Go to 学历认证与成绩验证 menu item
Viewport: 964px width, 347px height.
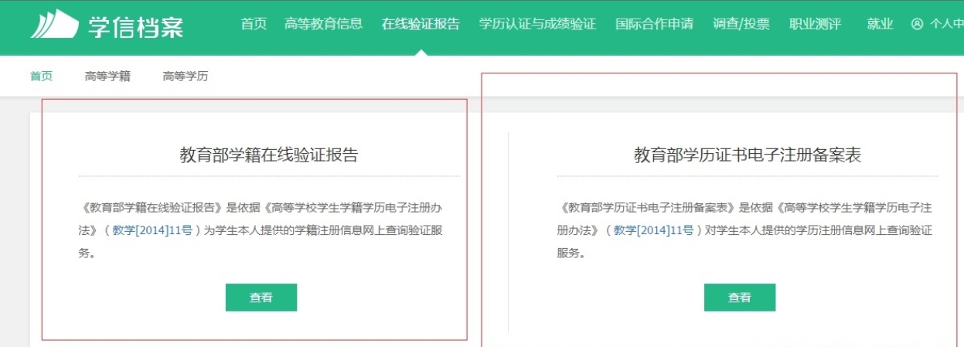click(537, 24)
